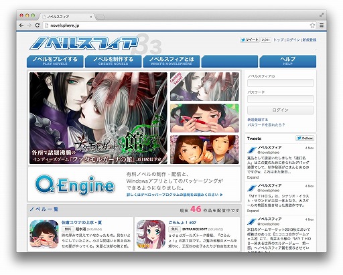
Task: Reload the page with refresh icon
Action: tap(38, 25)
